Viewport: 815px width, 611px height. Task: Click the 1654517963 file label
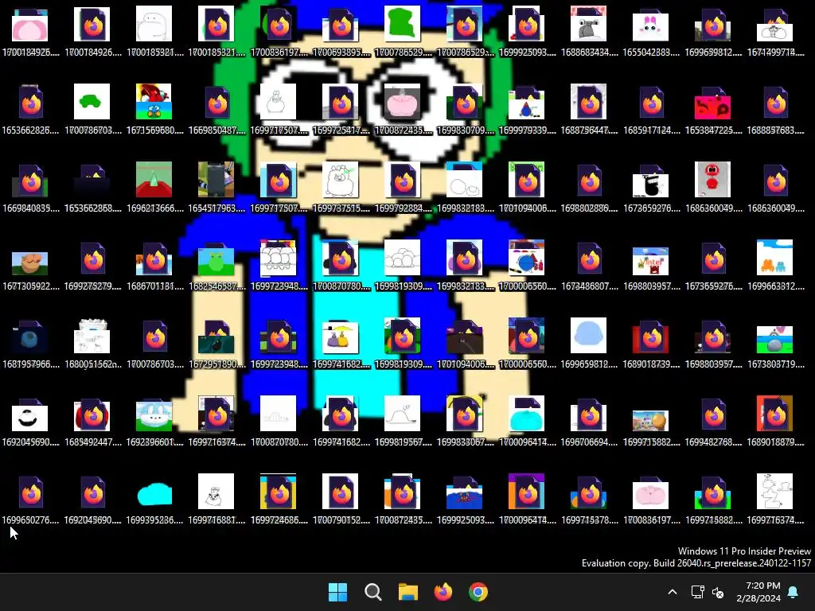pos(216,208)
